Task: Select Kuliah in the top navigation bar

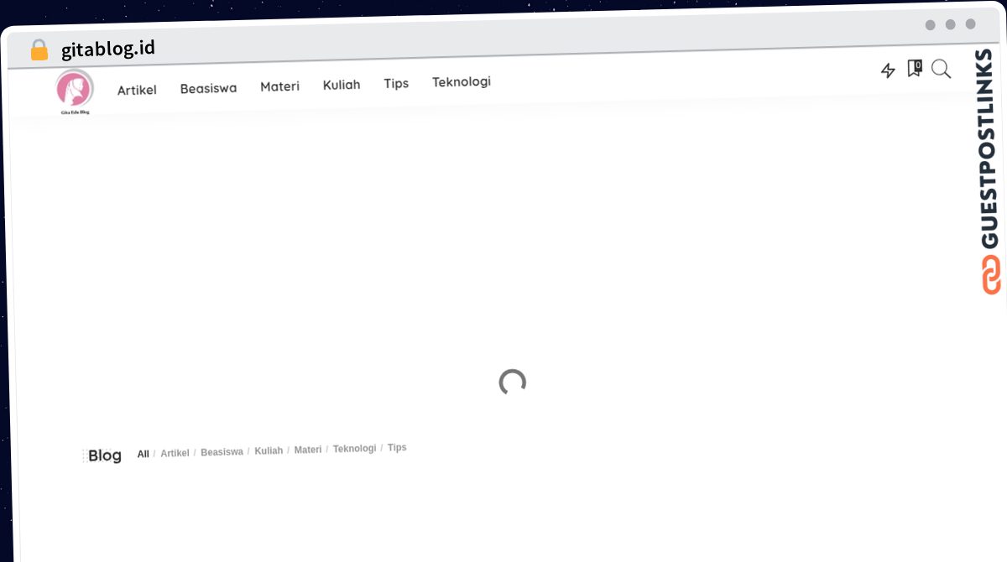Action: click(342, 85)
